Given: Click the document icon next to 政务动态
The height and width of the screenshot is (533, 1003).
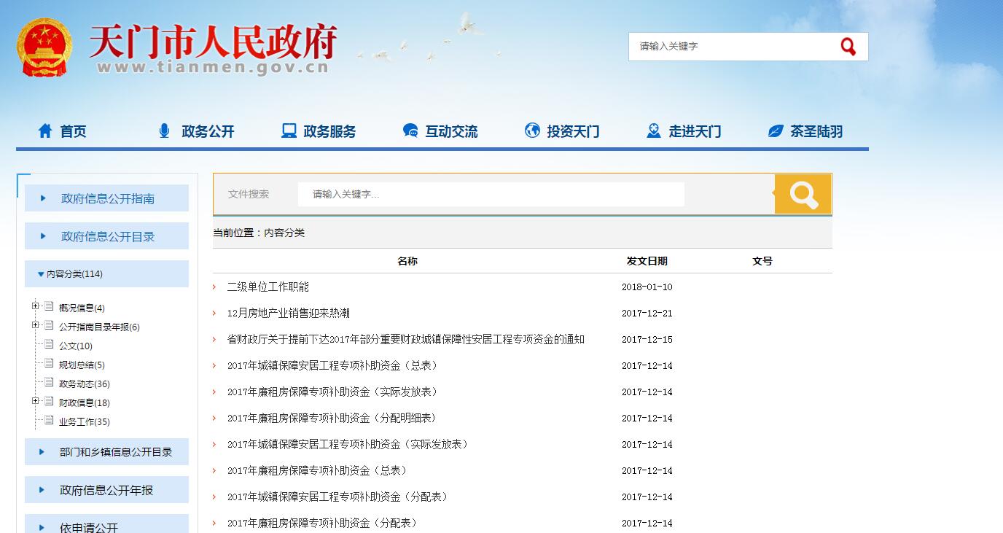Looking at the screenshot, I should pos(49,382).
